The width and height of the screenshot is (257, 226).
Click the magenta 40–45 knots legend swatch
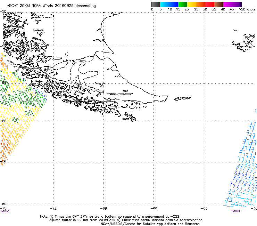[228, 4]
